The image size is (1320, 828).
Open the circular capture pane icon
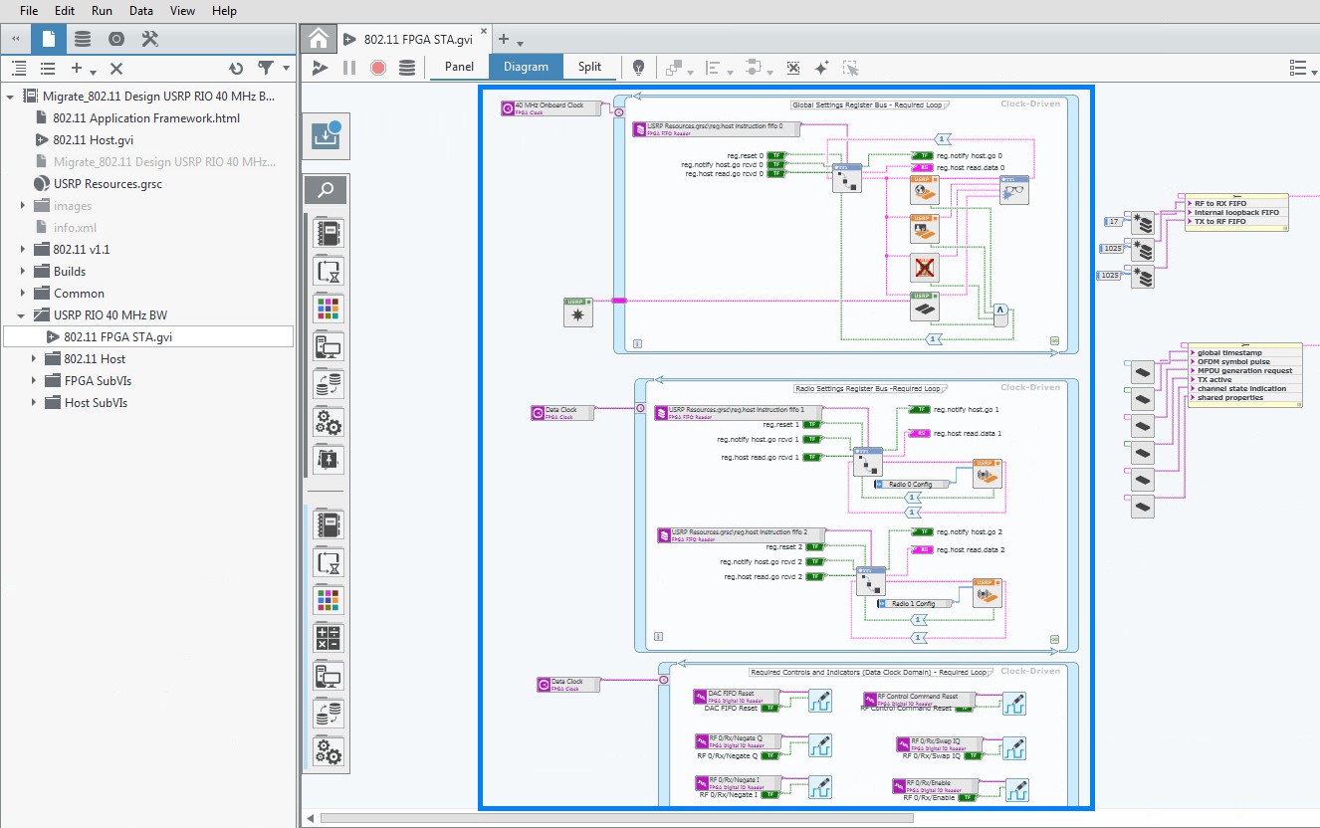coord(116,39)
